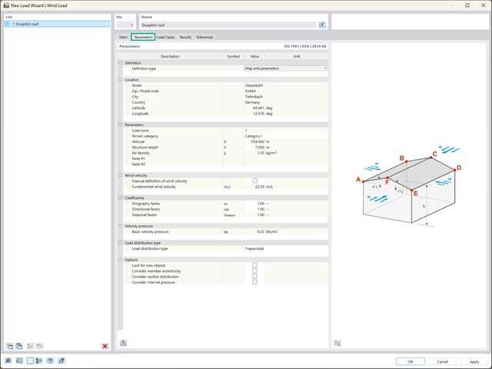Click the Zip code value 93464
This screenshot has height=369, width=492.
pyautogui.click(x=286, y=91)
